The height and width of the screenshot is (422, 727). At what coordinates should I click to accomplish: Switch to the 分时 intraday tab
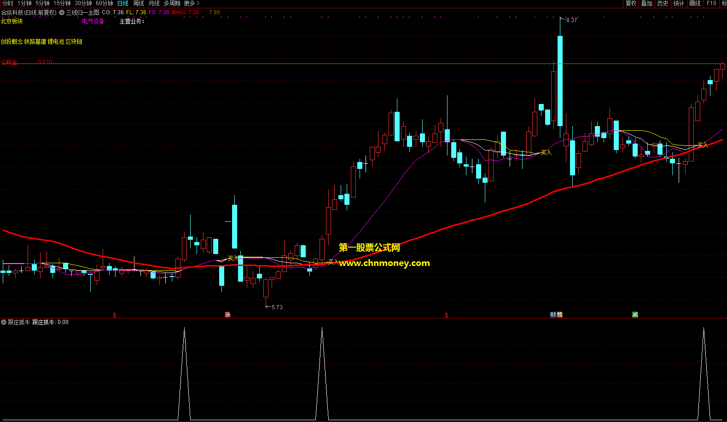(8, 3)
